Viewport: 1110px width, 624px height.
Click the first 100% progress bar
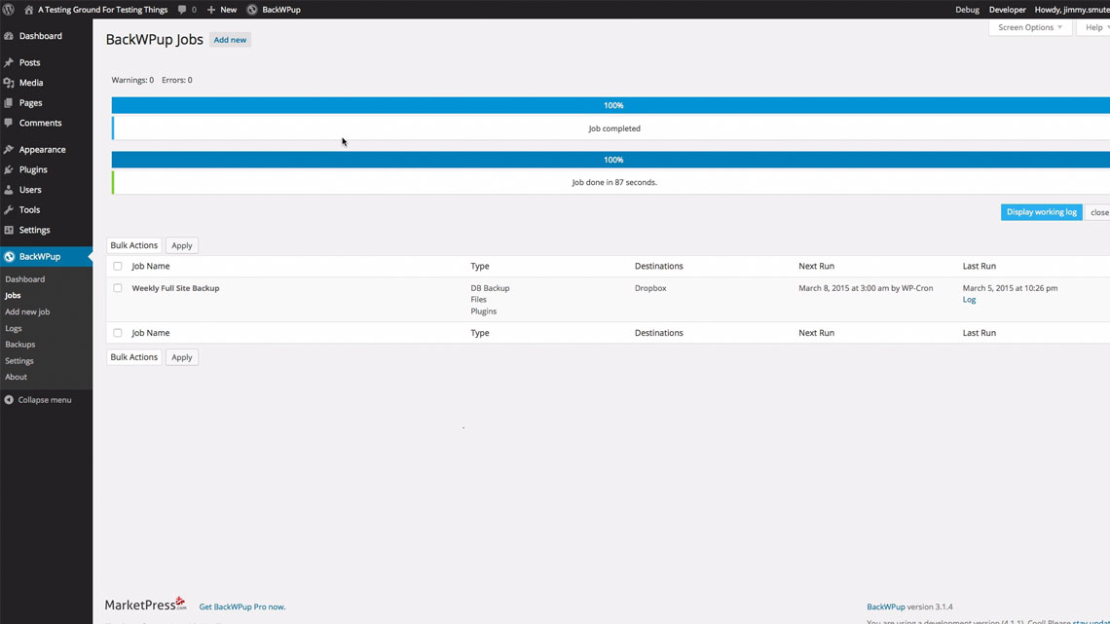click(610, 105)
